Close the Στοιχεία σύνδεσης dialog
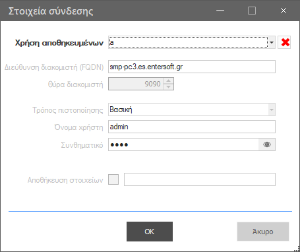300x252 pixels. [284, 11]
